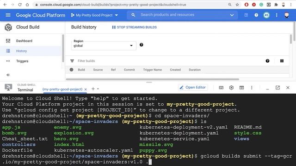Click Stop Streaming Builds
296x166 pixels.
135,27
